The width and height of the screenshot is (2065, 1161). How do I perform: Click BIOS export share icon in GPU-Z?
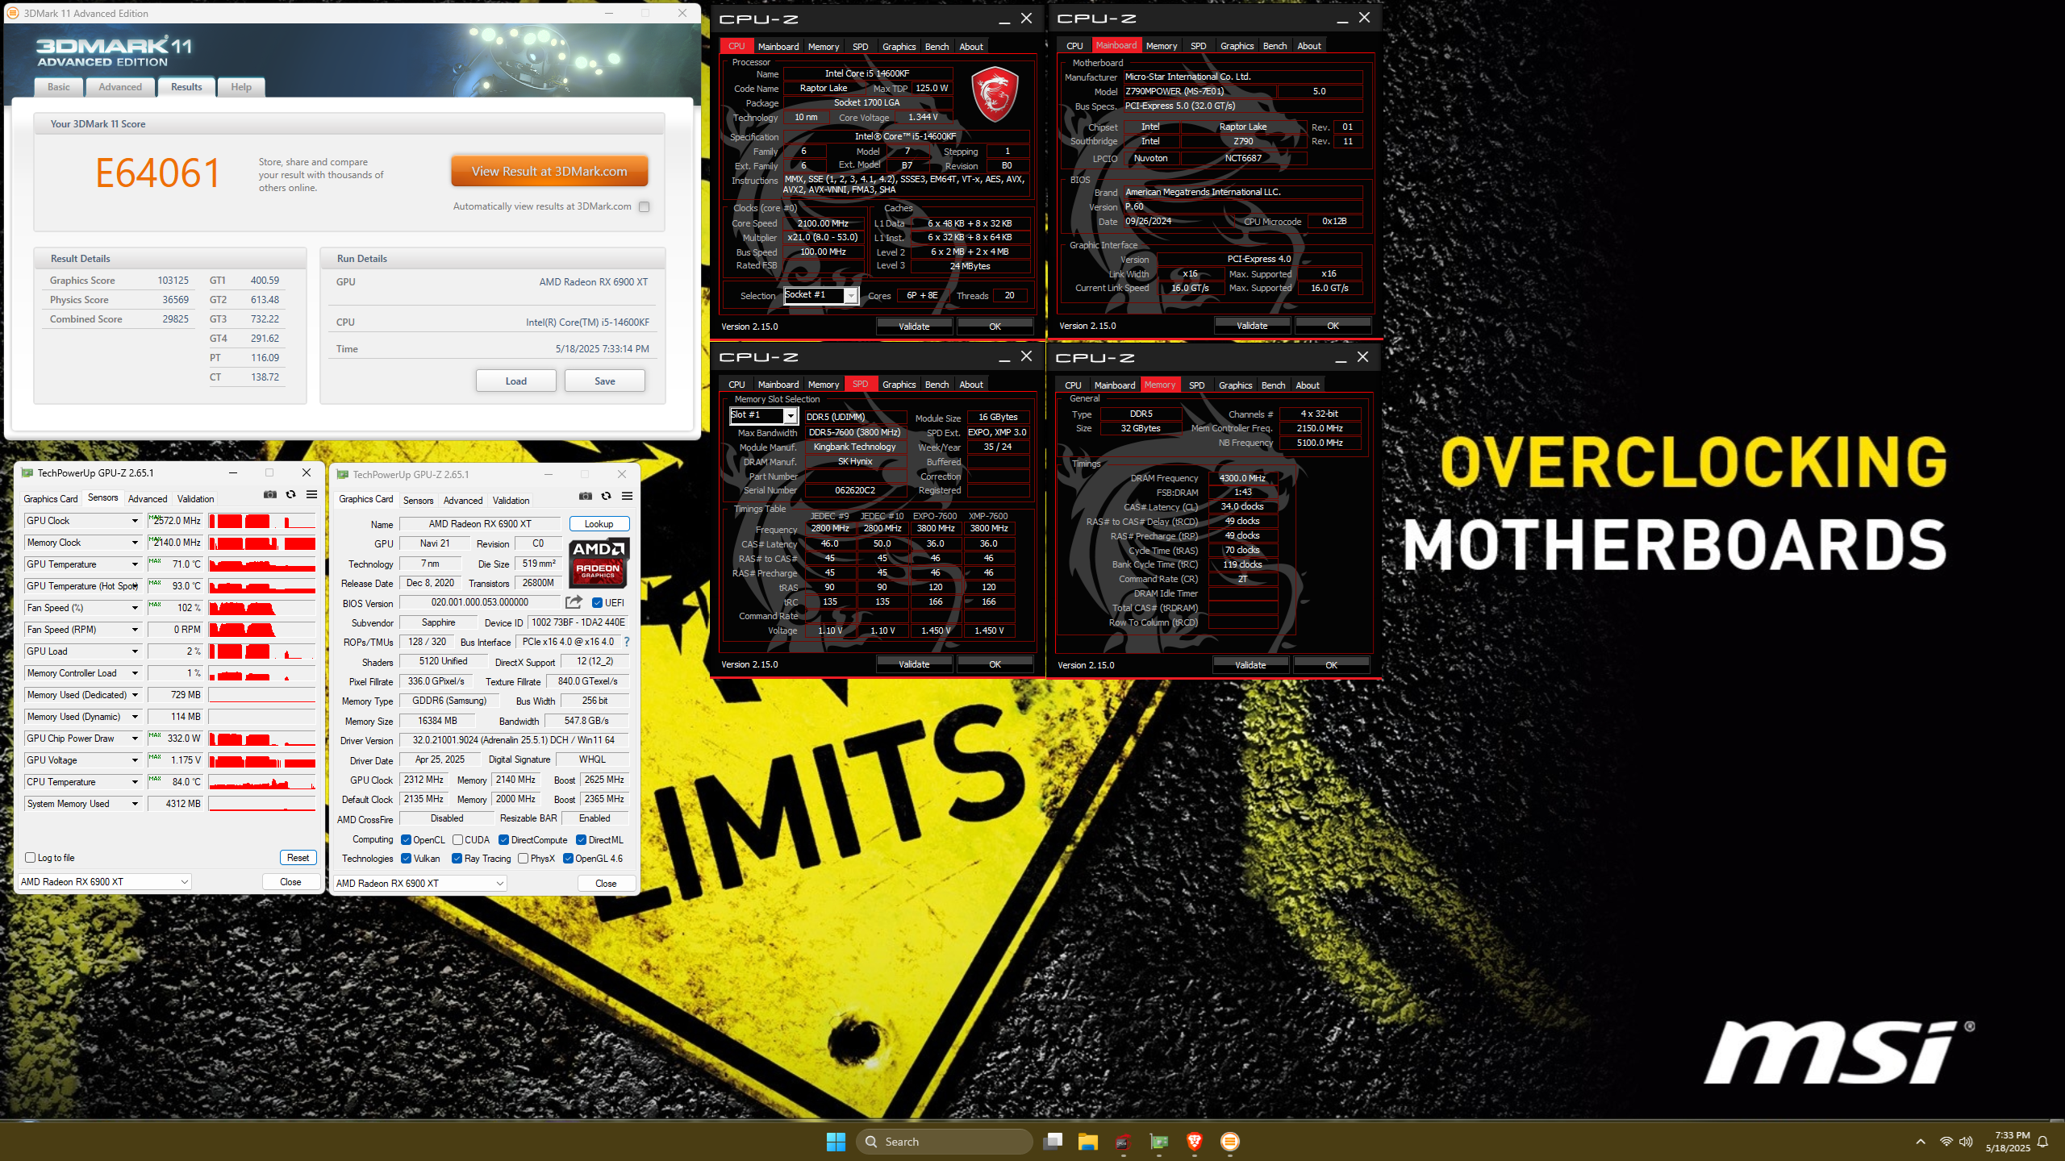point(574,602)
